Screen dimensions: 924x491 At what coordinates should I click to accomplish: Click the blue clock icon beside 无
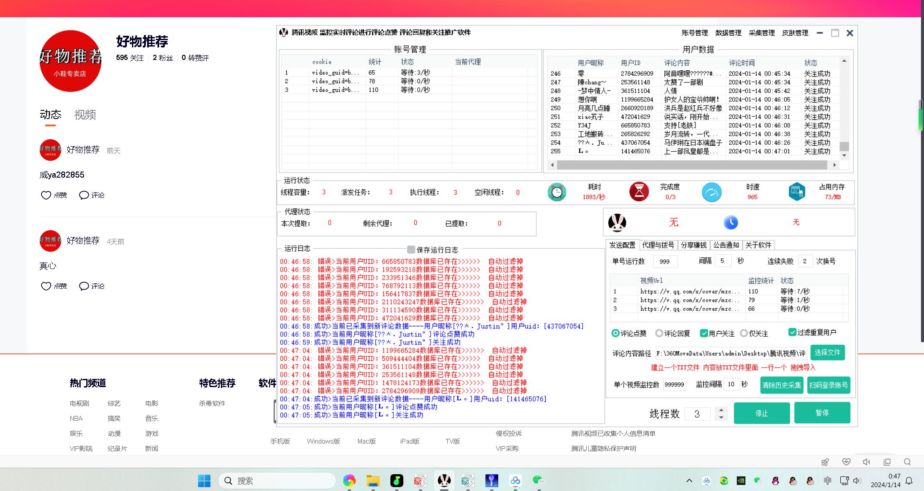(730, 222)
